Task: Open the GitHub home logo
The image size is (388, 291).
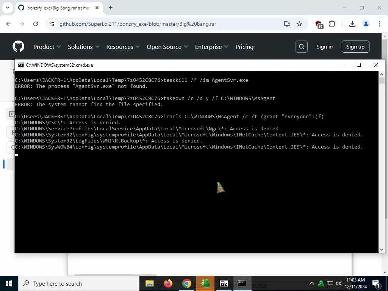Action: click(x=19, y=47)
